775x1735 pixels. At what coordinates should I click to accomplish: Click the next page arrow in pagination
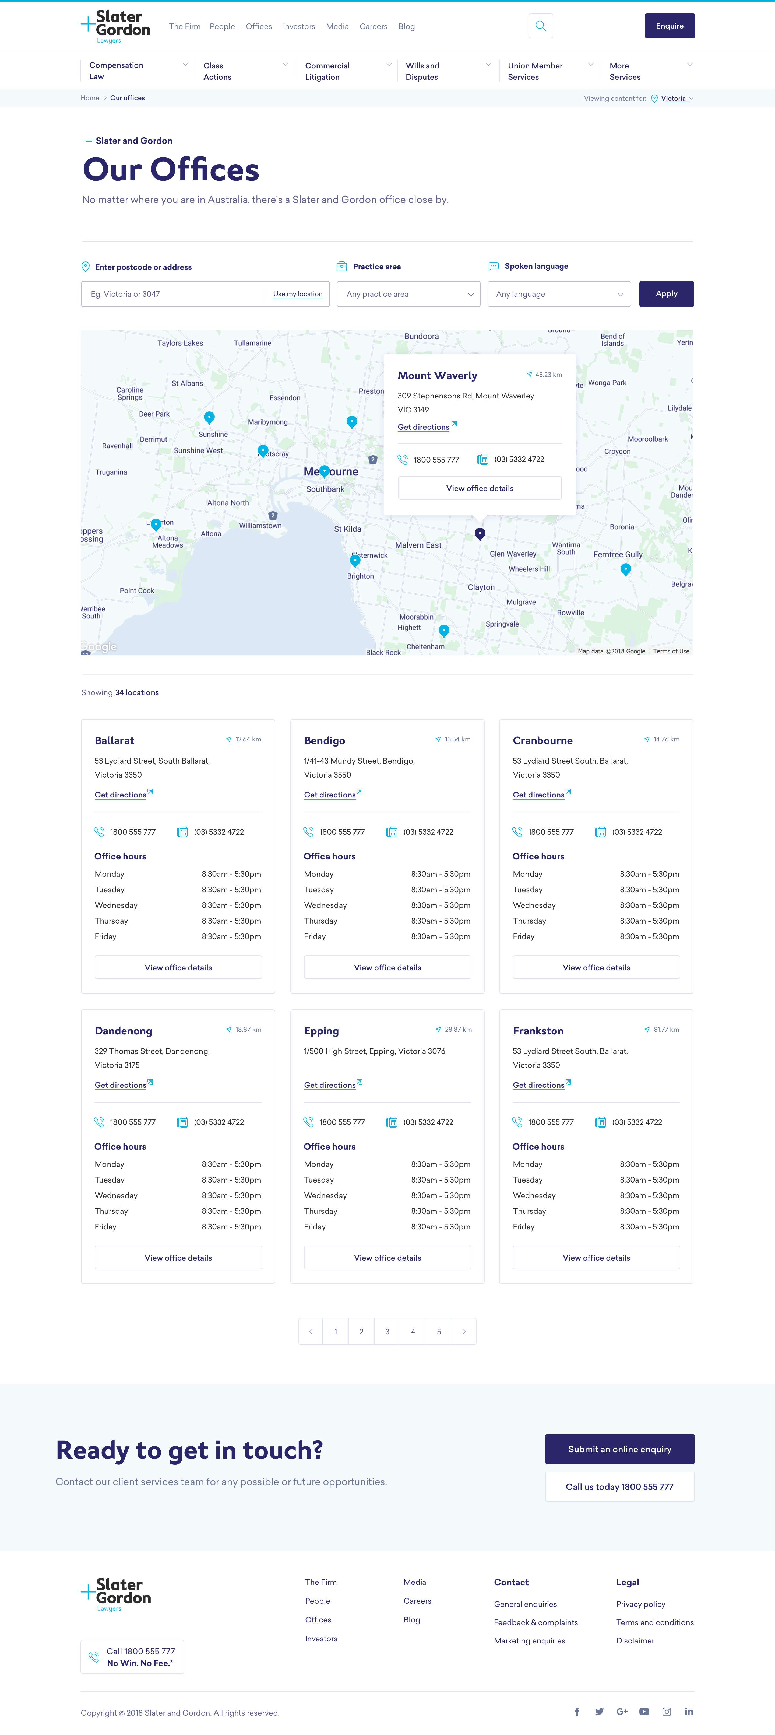coord(464,1332)
